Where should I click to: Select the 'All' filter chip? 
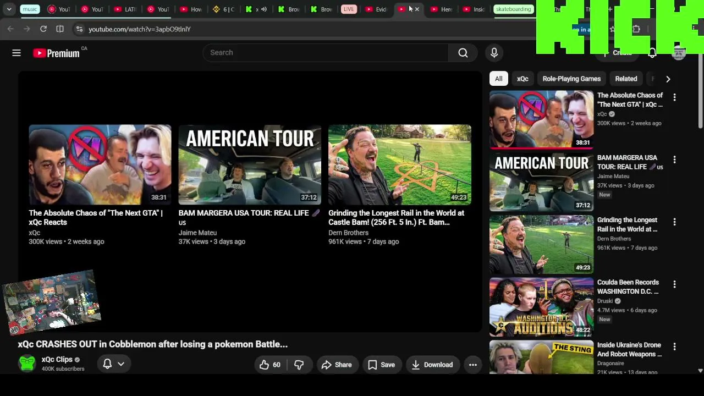[x=498, y=79]
